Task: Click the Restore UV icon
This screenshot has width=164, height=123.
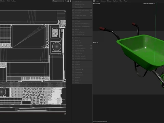Action: (73, 80)
